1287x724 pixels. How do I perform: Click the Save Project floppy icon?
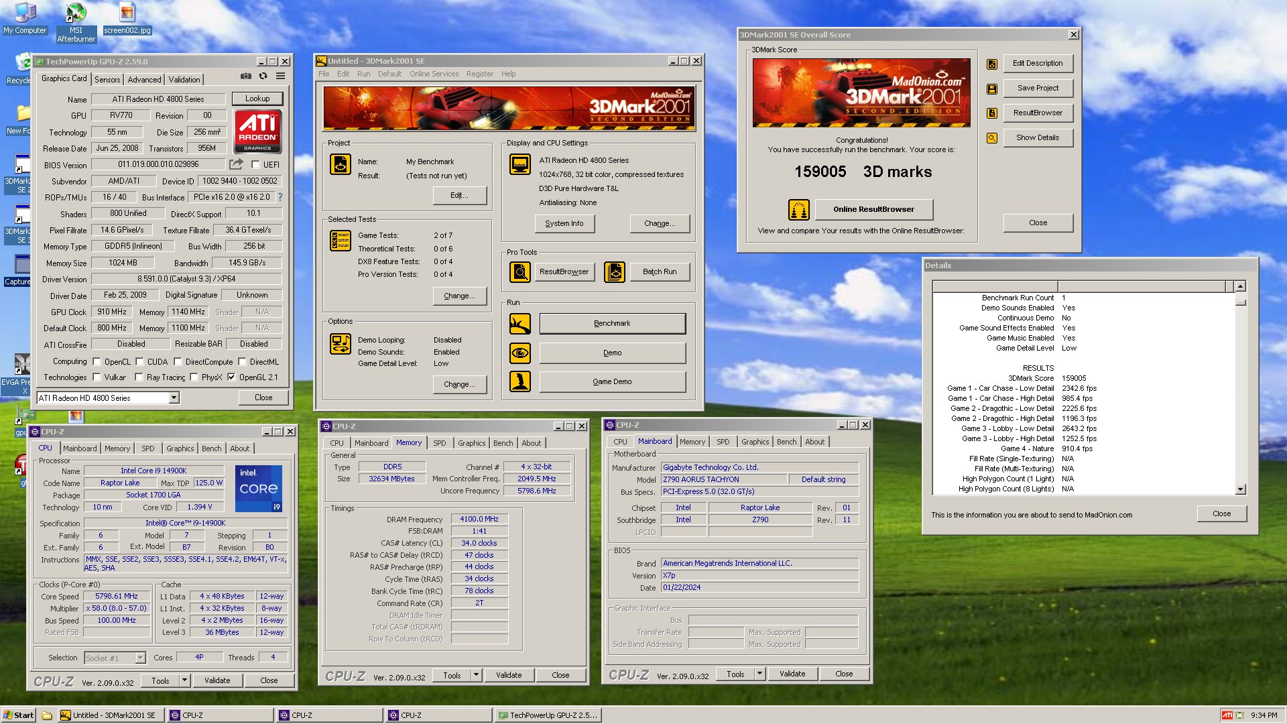[x=992, y=88]
